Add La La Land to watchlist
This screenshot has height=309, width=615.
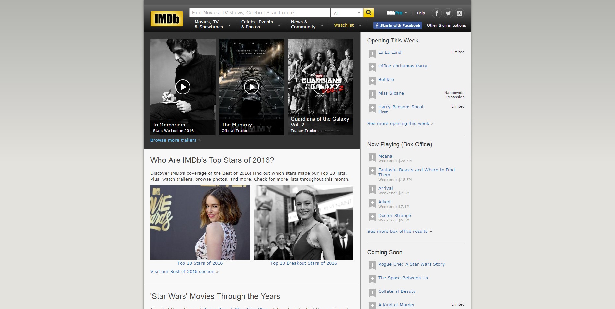372,53
